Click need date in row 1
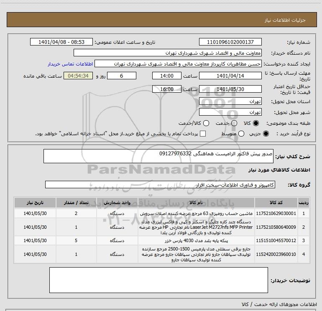This screenshot has height=311, width=322. (35, 213)
